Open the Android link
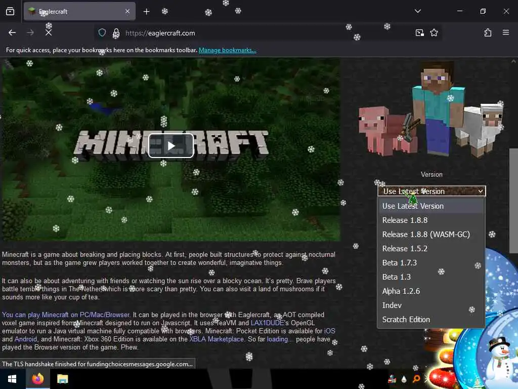 coord(26,339)
